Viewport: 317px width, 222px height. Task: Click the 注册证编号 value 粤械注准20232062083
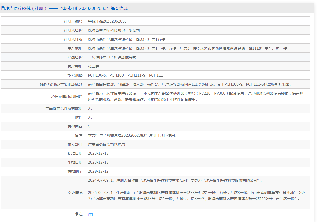point(107,21)
